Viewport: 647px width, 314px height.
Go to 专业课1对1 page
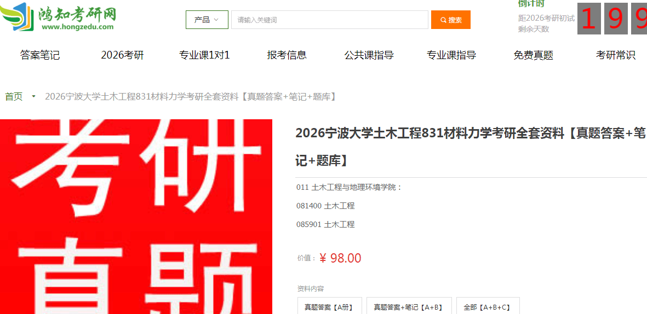tap(204, 55)
